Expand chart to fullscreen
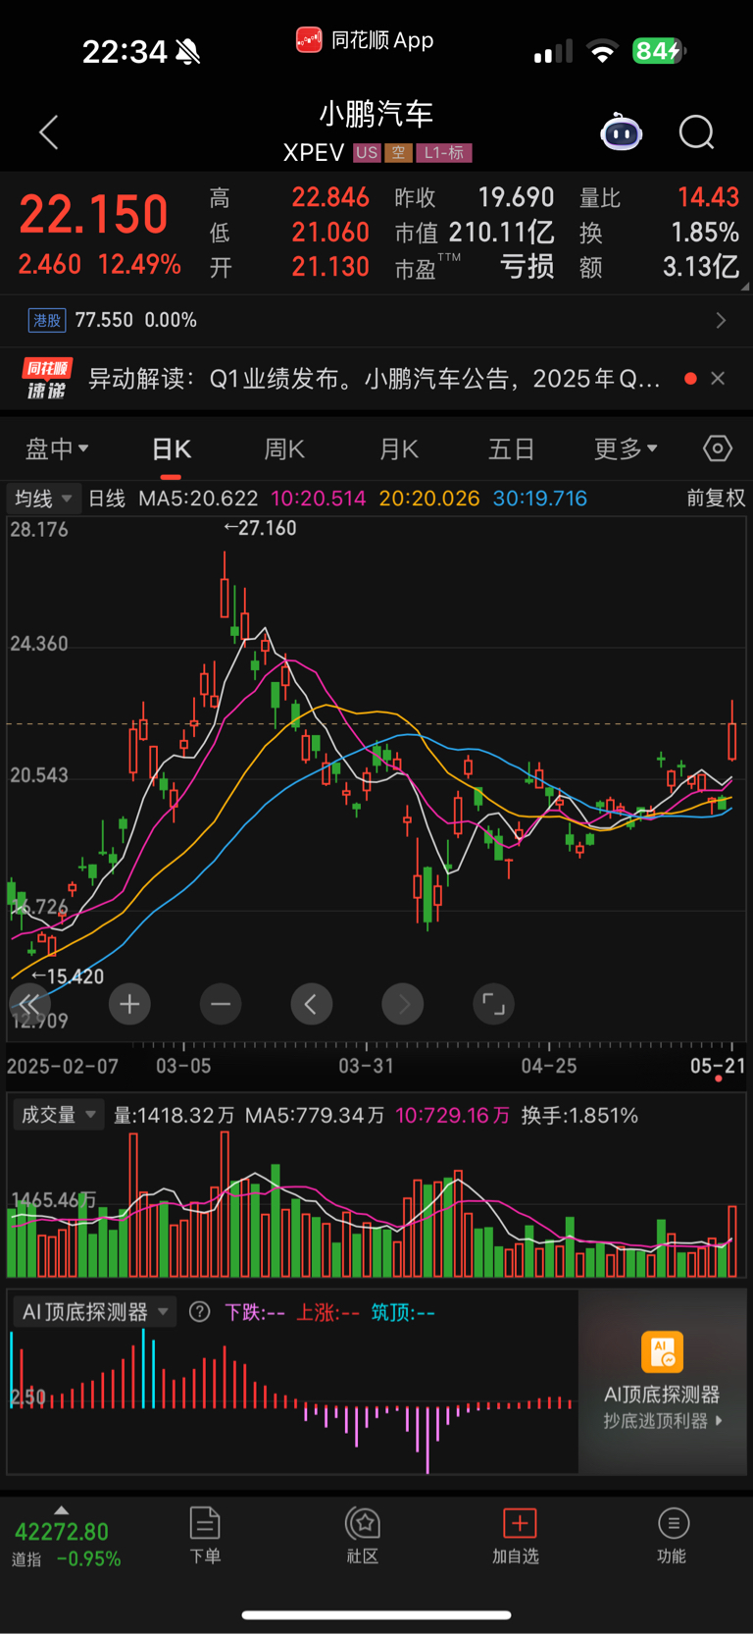 coord(494,1004)
